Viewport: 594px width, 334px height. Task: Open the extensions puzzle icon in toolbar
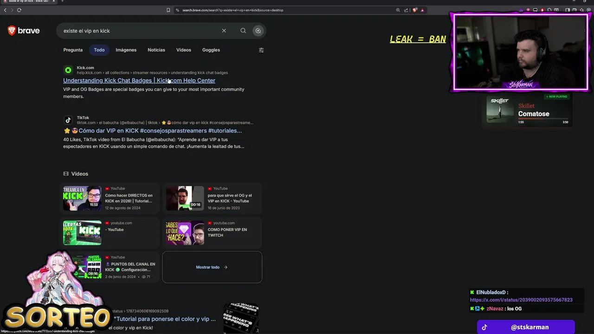549,10
